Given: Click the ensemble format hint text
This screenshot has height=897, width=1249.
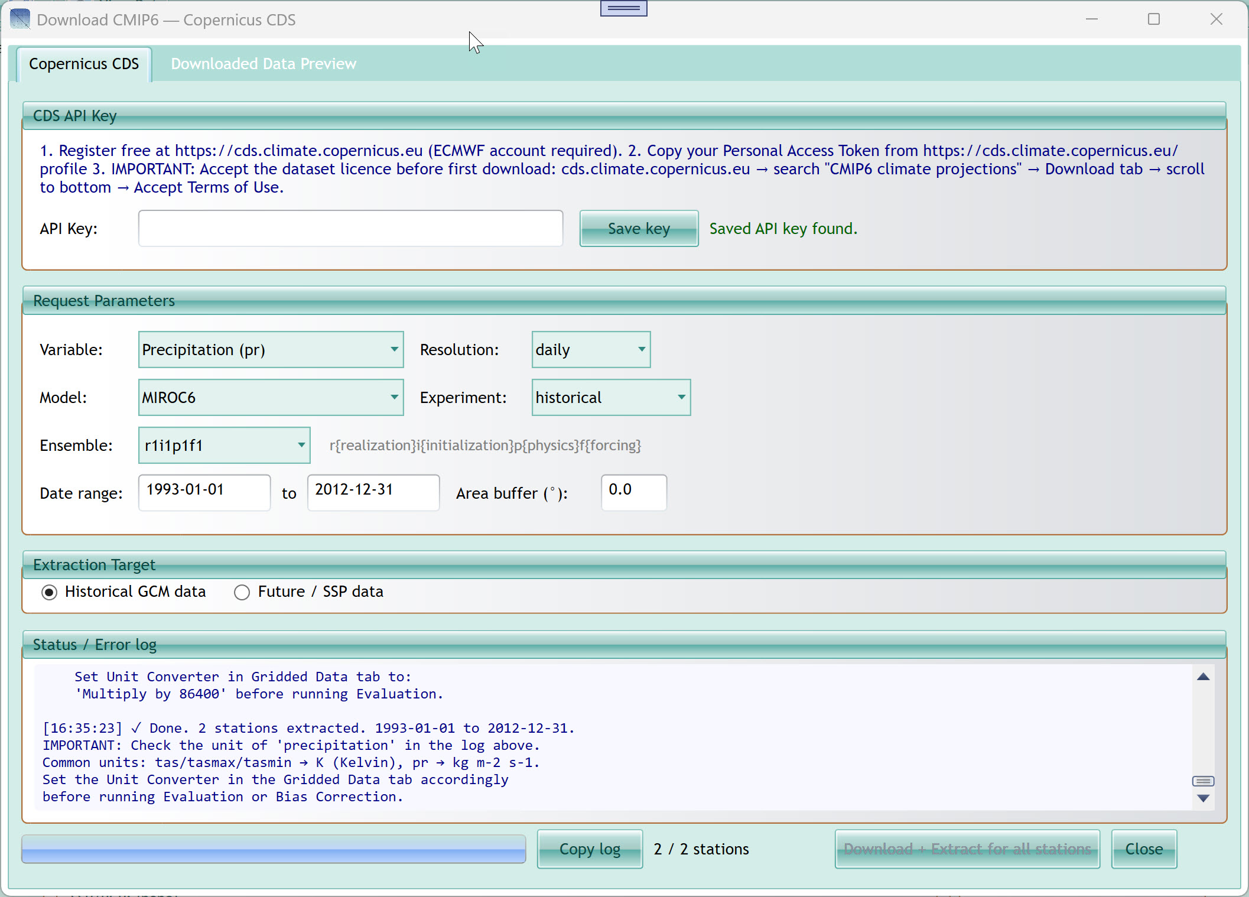Looking at the screenshot, I should [x=485, y=446].
